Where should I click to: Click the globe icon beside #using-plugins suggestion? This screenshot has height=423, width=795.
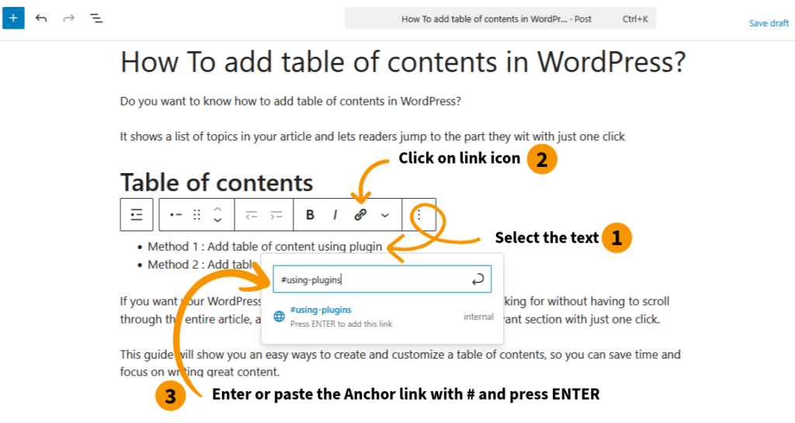[279, 317]
